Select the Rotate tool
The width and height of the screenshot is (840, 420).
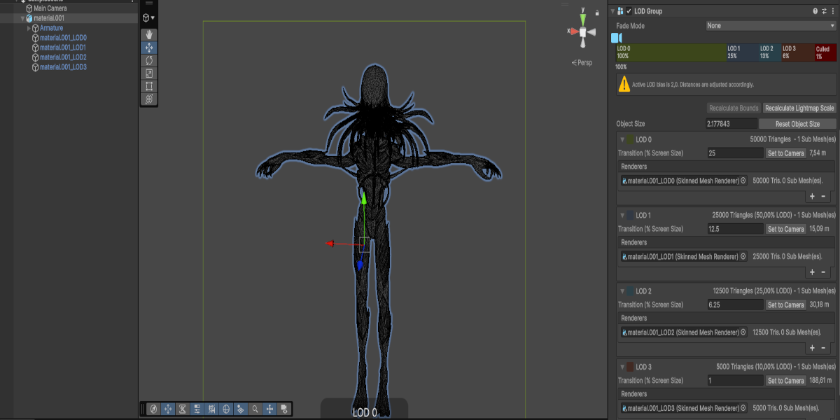pyautogui.click(x=149, y=61)
